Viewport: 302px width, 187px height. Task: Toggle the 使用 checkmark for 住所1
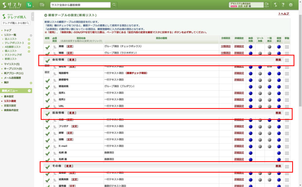click(x=47, y=94)
